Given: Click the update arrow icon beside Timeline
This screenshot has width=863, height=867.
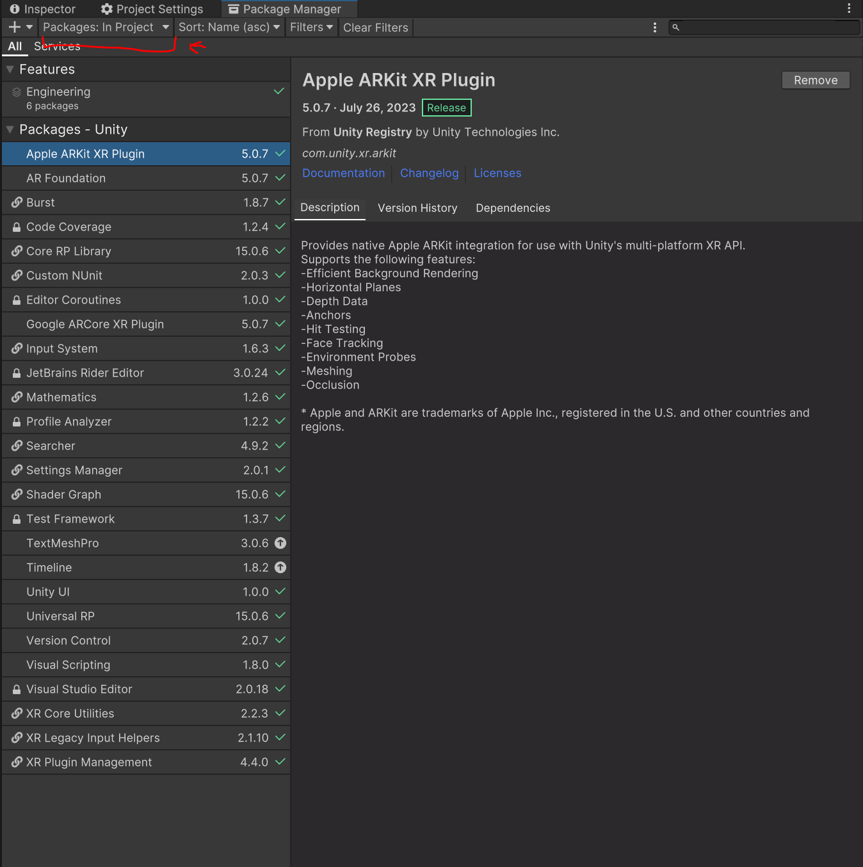Looking at the screenshot, I should click(280, 567).
